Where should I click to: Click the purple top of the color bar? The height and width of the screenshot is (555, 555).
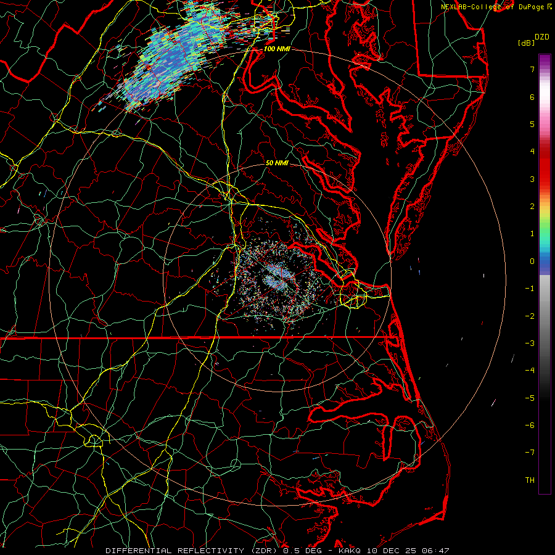545,60
